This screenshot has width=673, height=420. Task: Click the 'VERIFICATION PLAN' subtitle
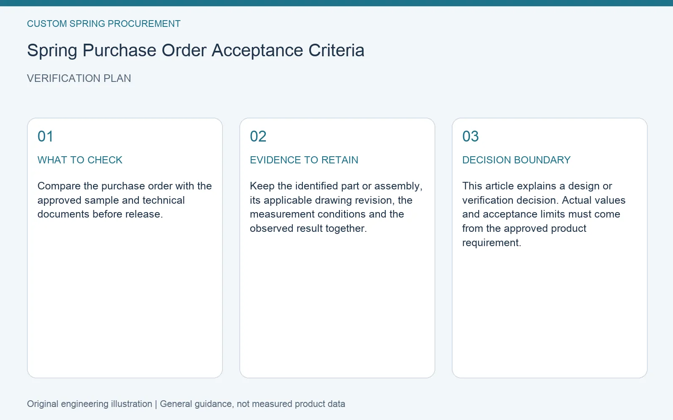(79, 79)
